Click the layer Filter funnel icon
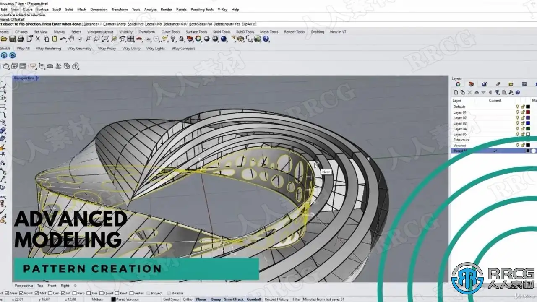537x302 pixels. 497,92
